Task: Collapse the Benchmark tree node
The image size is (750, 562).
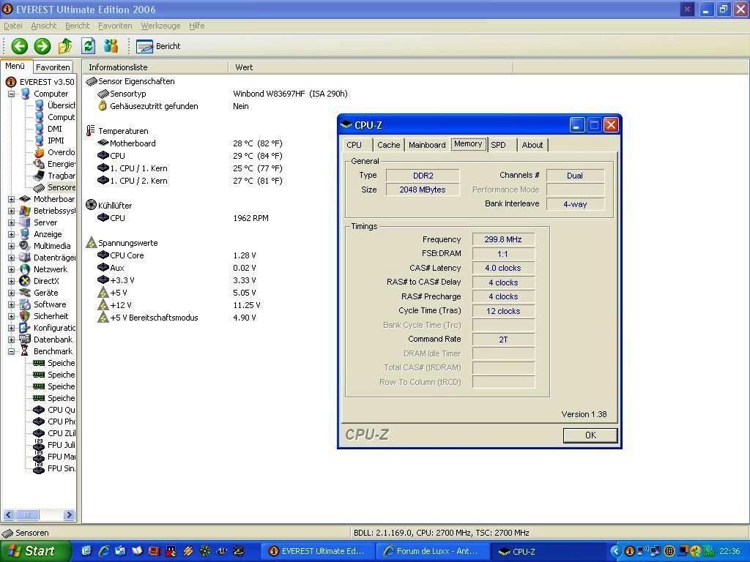Action: [11, 351]
